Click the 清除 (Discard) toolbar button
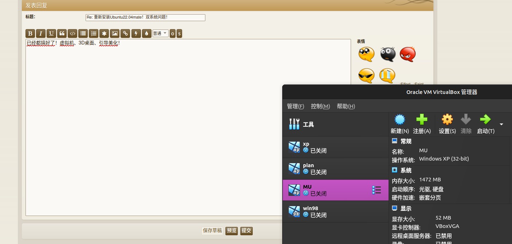The image size is (512, 244). pos(466,124)
